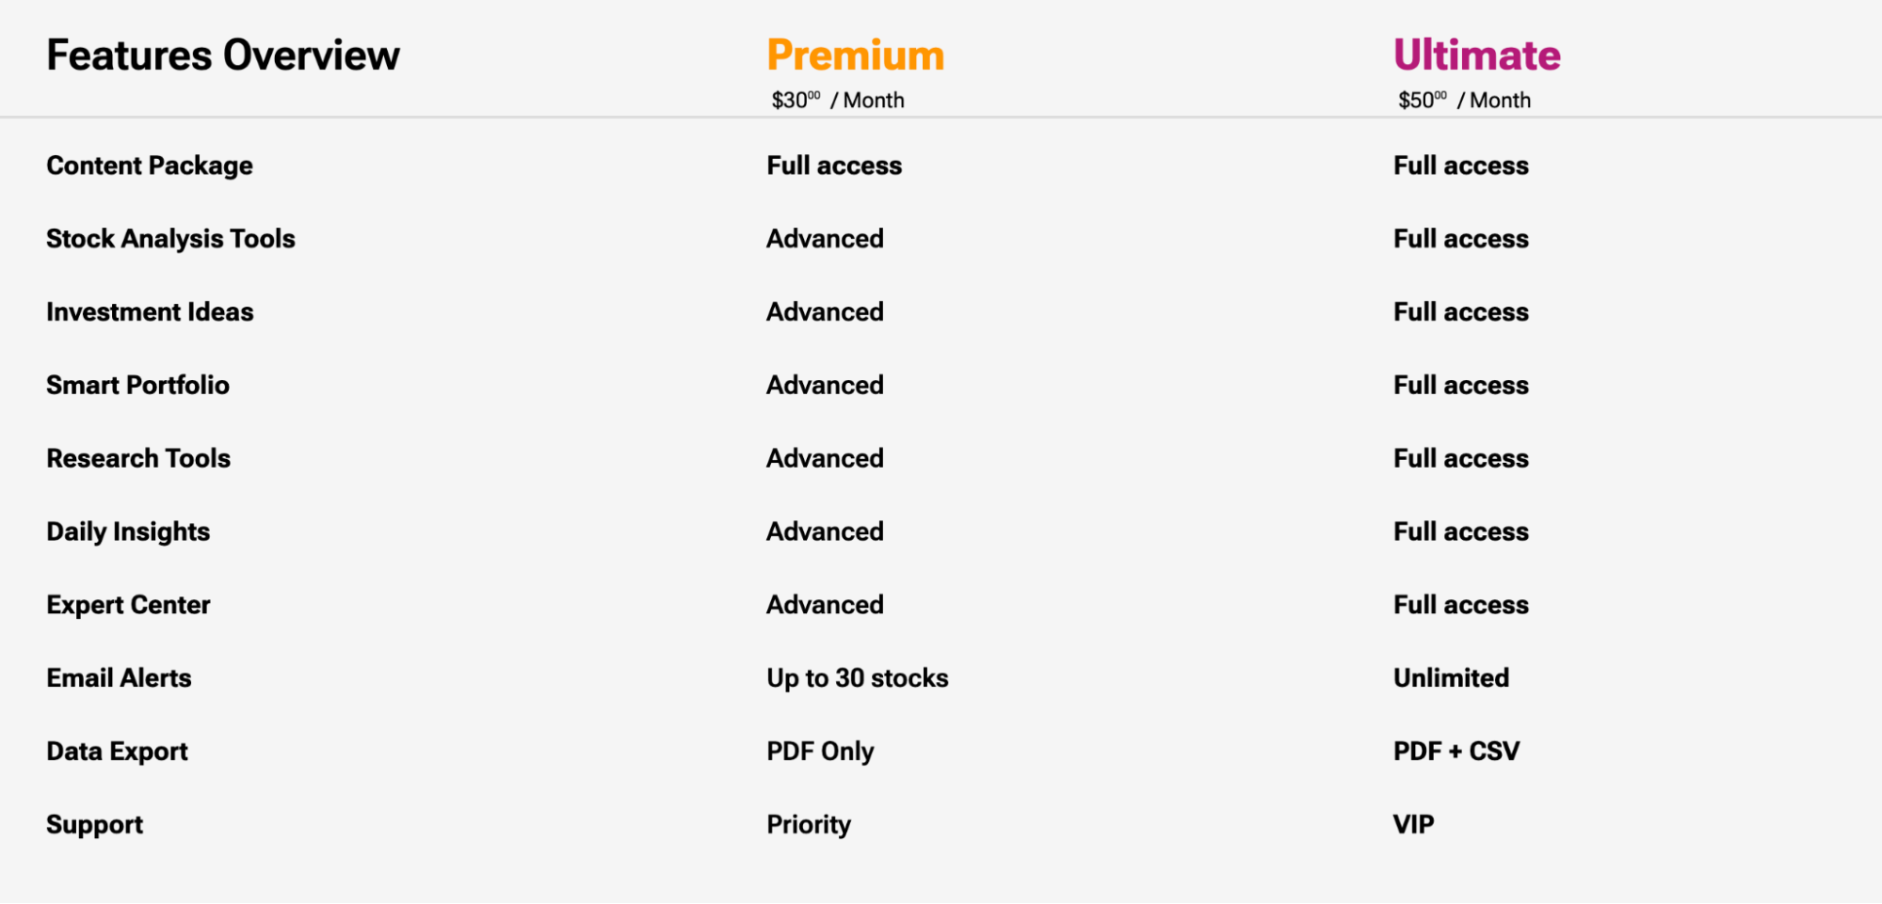The width and height of the screenshot is (1882, 904).
Task: Click the Ultimate plan heading
Action: coord(1476,55)
